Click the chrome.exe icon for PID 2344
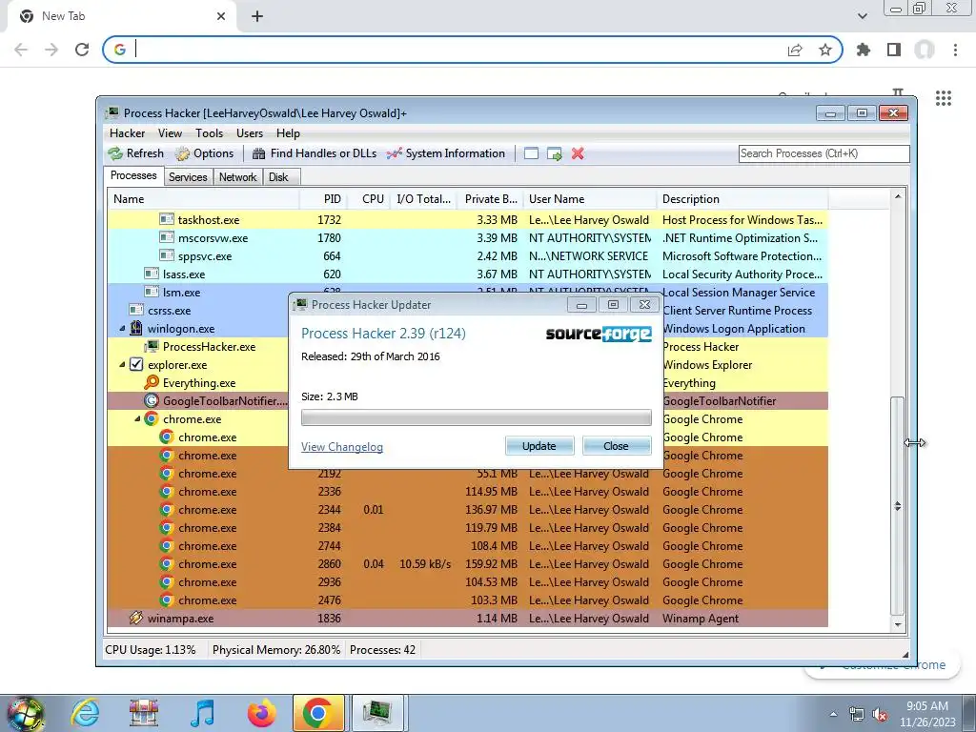 166,509
